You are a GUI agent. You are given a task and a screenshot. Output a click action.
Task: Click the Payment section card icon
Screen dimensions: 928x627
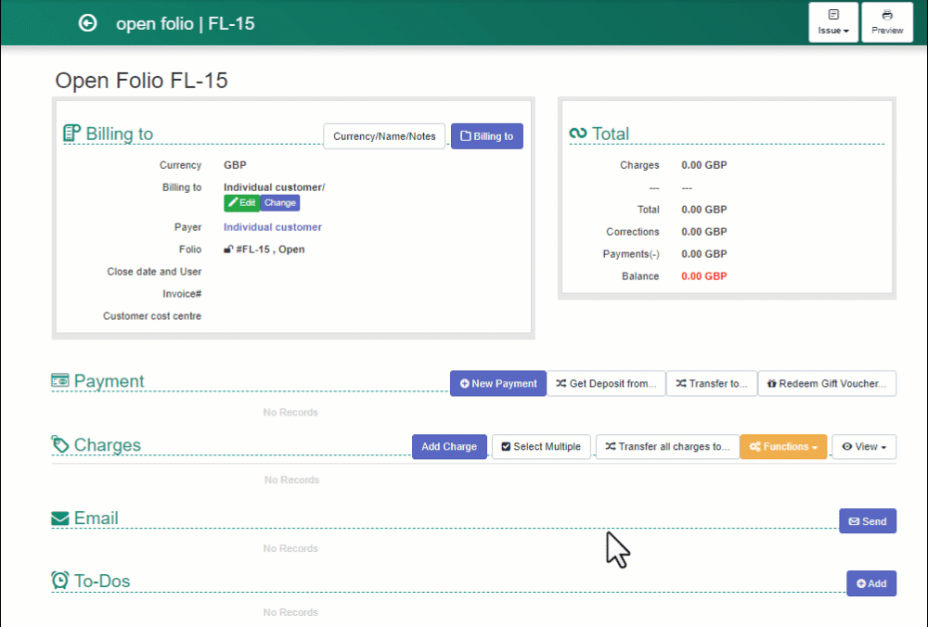click(60, 380)
